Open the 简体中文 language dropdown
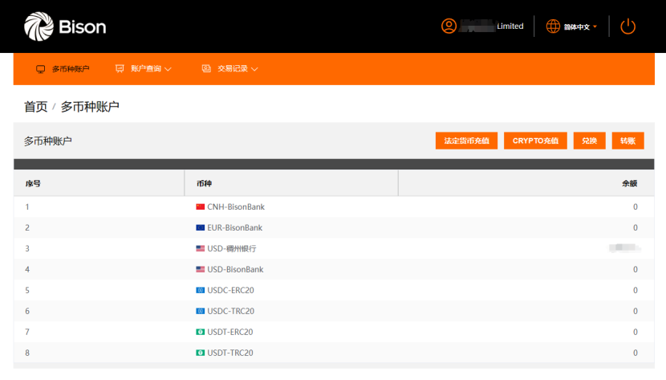Screen dimensions: 666x380 pos(580,27)
